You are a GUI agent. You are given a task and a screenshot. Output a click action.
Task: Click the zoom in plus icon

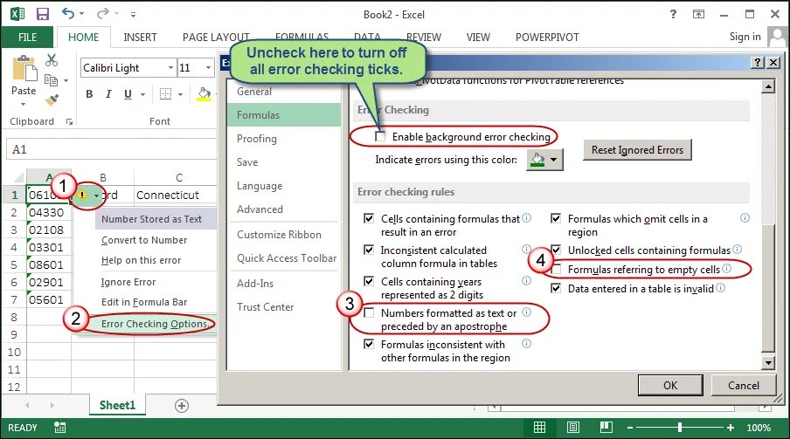pyautogui.click(x=730, y=428)
